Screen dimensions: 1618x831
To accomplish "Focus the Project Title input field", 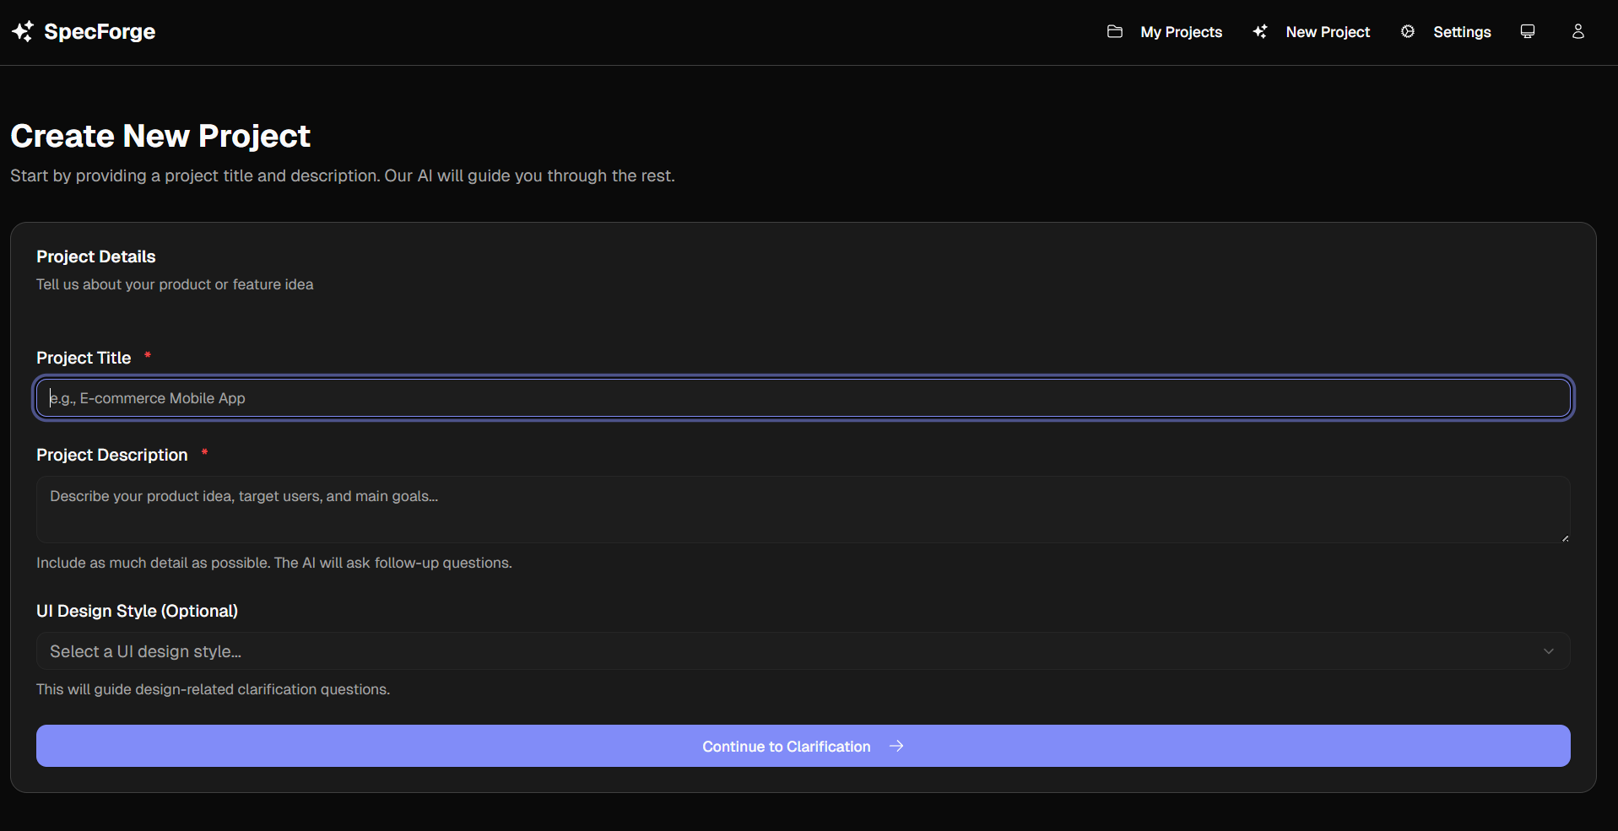I will click(x=802, y=397).
